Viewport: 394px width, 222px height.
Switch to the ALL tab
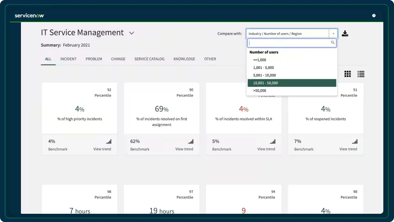point(48,59)
